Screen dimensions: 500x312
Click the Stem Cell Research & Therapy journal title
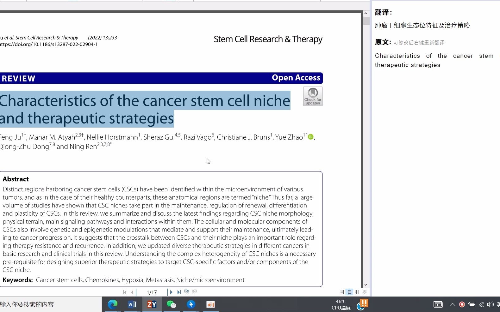coord(268,39)
